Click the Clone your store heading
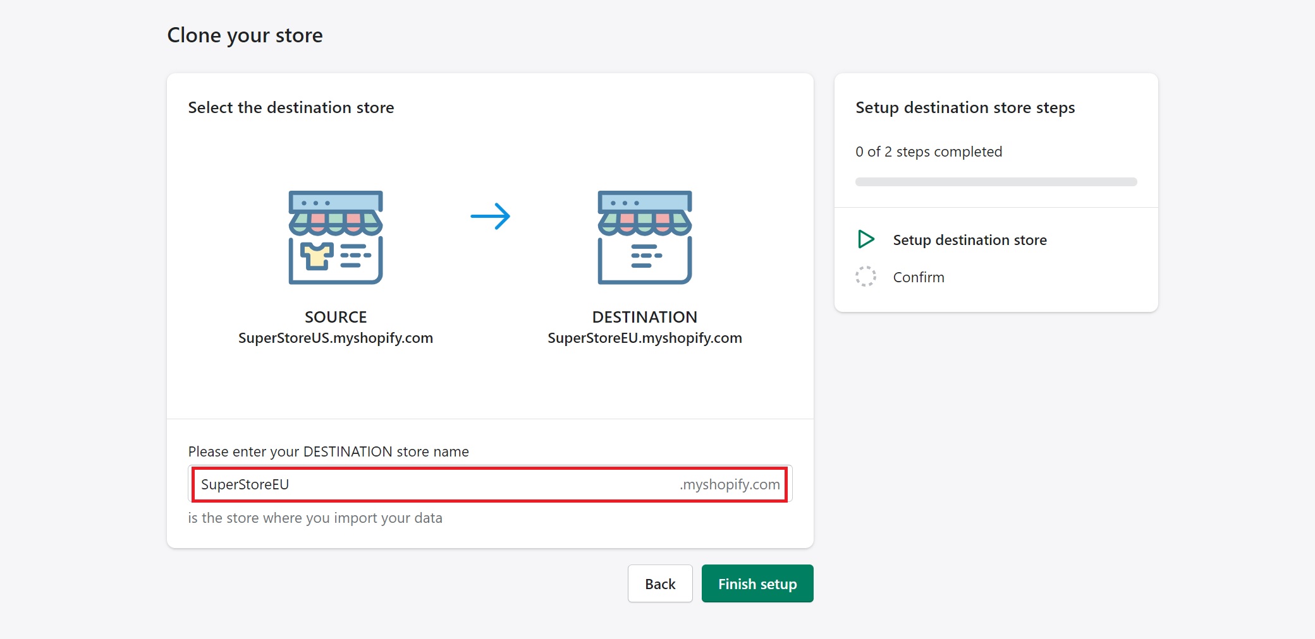Viewport: 1315px width, 639px height. pos(245,35)
